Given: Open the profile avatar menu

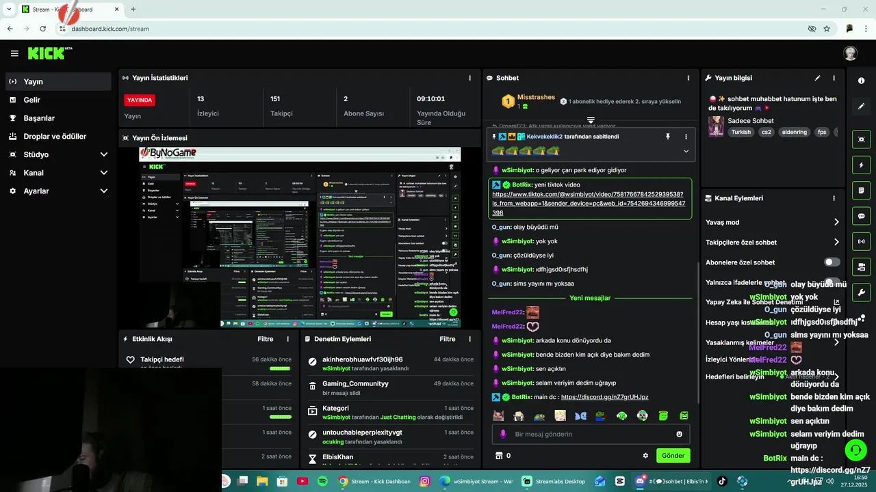Looking at the screenshot, I should coord(850,53).
